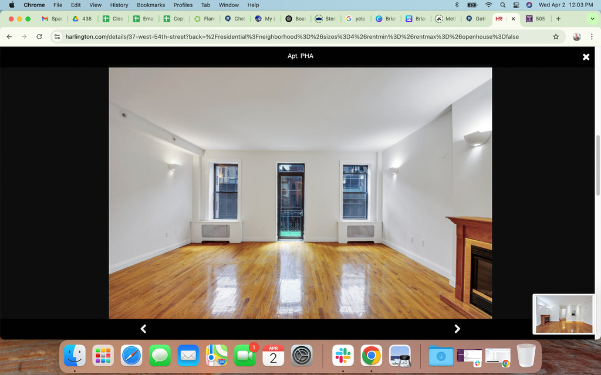
Task: Open the Profiles menu
Action: pyautogui.click(x=183, y=5)
